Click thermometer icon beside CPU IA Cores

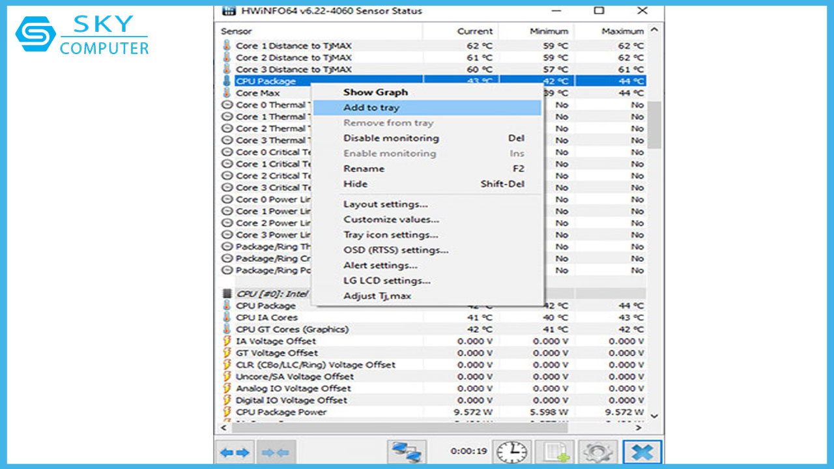point(227,317)
